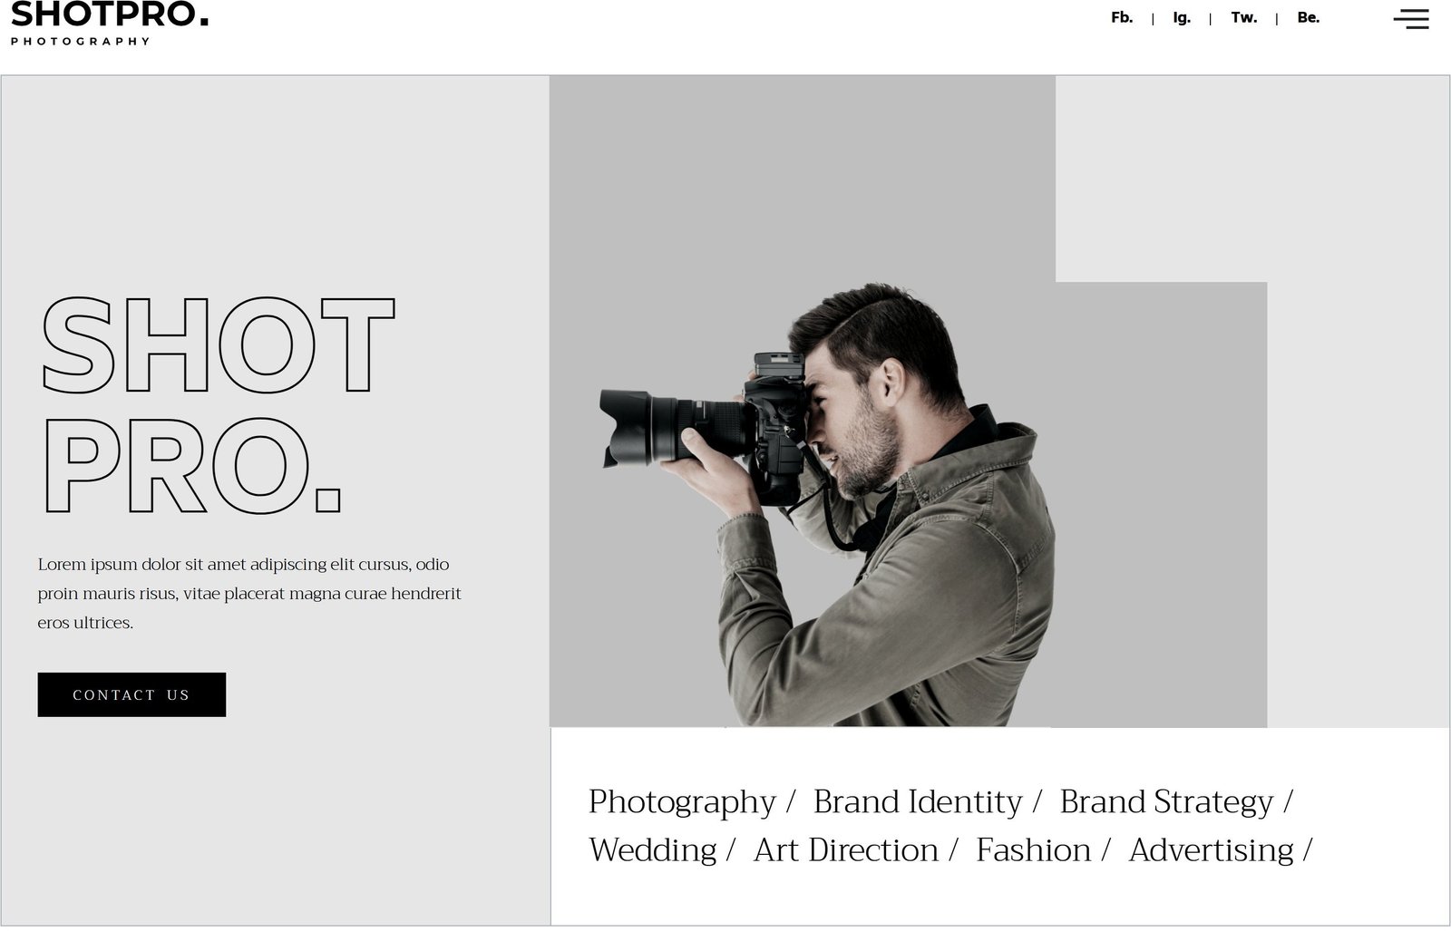This screenshot has width=1451, height=931.
Task: Open the Ig. social link
Action: pyautogui.click(x=1181, y=17)
